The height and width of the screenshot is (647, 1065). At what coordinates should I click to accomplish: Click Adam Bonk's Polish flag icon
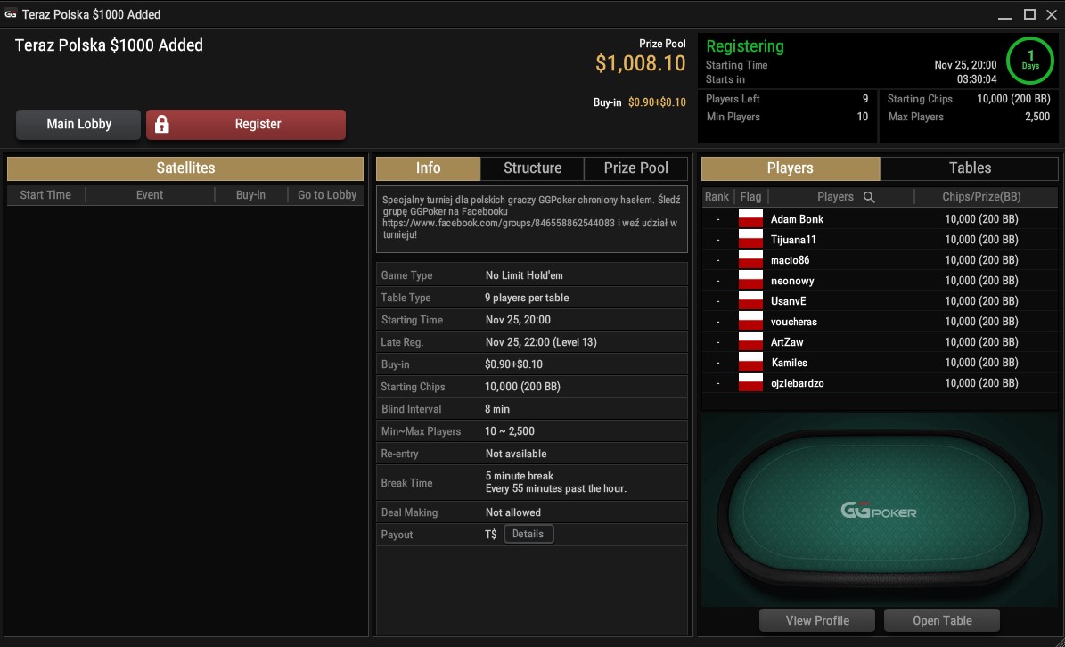point(750,218)
